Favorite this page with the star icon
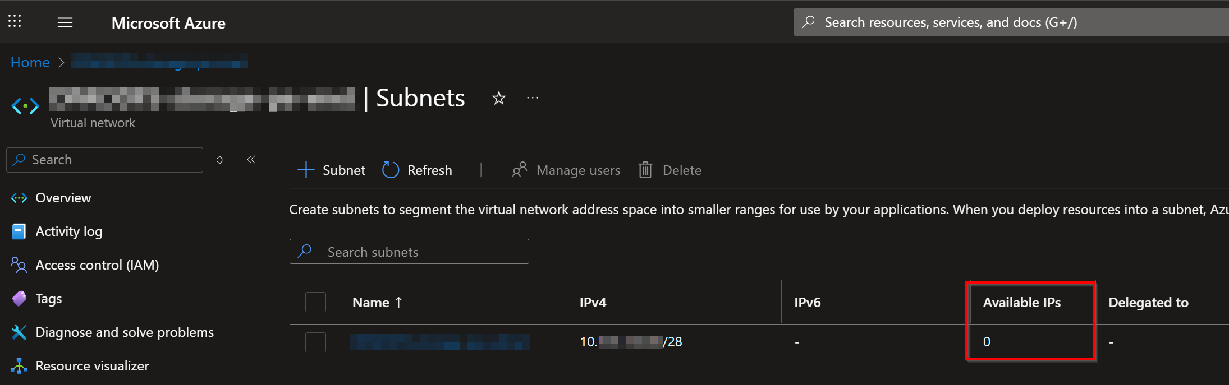The width and height of the screenshot is (1229, 385). tap(499, 99)
